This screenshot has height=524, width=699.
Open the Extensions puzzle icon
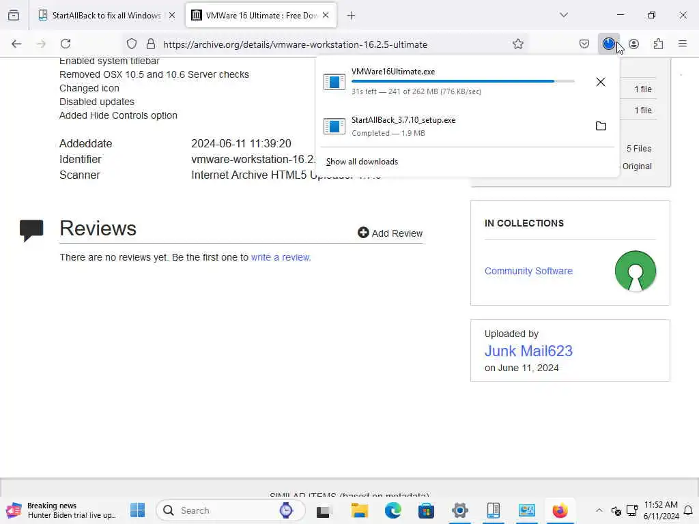tap(659, 44)
